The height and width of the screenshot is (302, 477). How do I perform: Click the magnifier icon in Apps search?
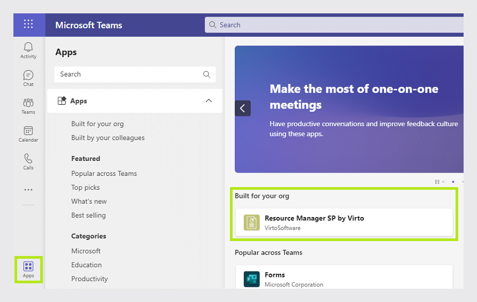pyautogui.click(x=206, y=74)
